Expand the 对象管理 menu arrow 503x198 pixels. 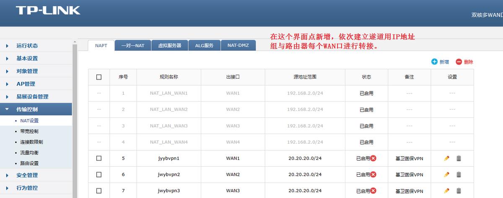(7, 71)
